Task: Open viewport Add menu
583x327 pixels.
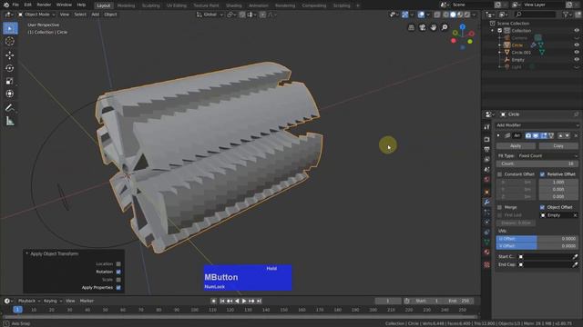Action: [95, 15]
